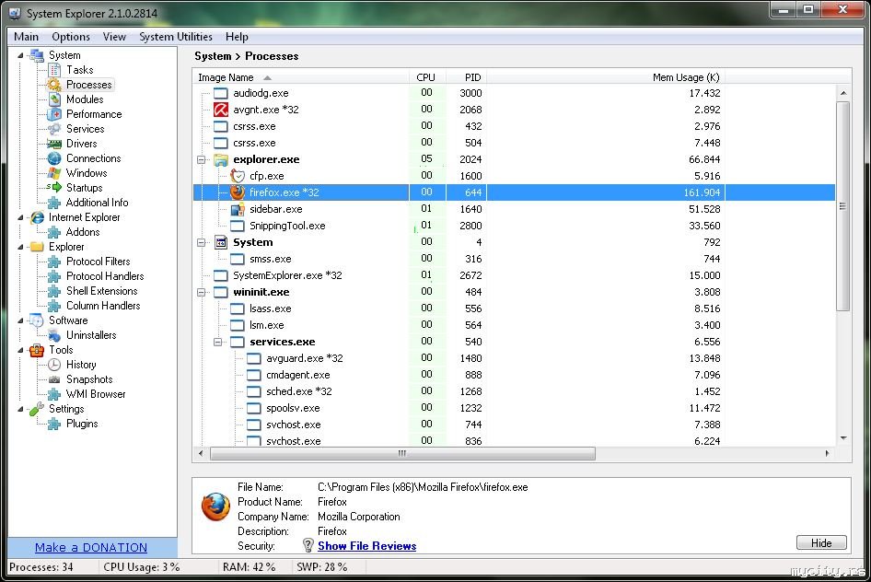
Task: Select the spoolsv.exe process row
Action: coord(514,408)
